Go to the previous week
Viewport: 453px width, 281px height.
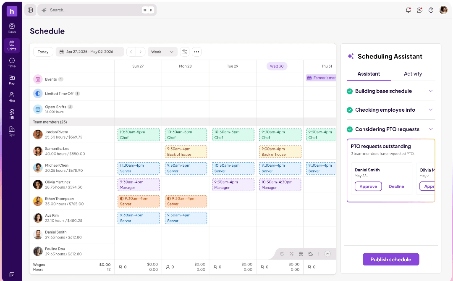point(131,52)
